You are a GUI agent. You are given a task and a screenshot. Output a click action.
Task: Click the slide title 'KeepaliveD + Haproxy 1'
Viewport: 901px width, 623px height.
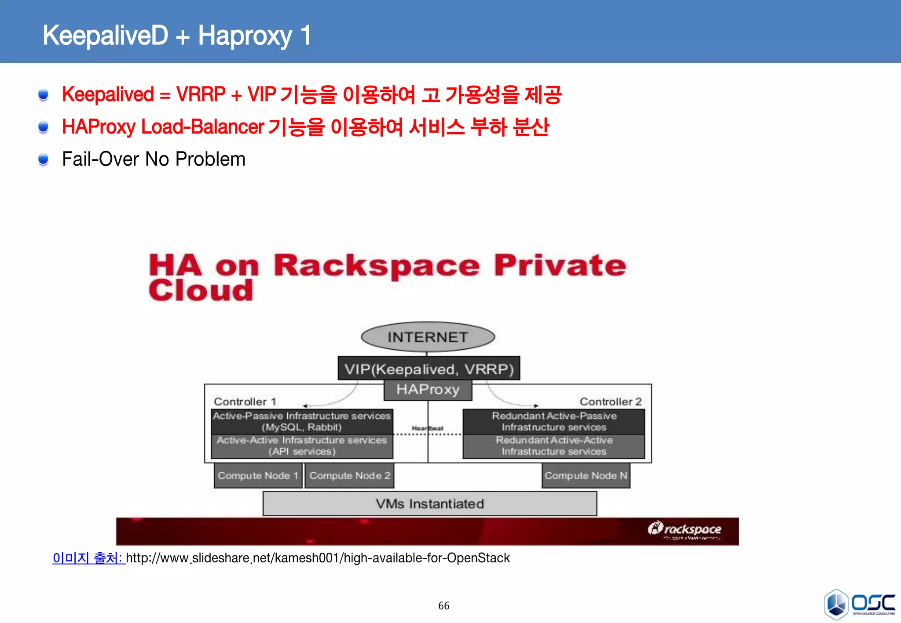coord(177,35)
